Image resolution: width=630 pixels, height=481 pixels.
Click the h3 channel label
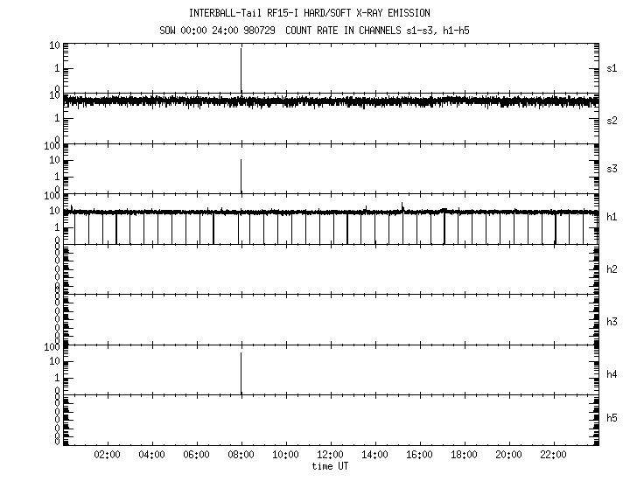coord(612,321)
